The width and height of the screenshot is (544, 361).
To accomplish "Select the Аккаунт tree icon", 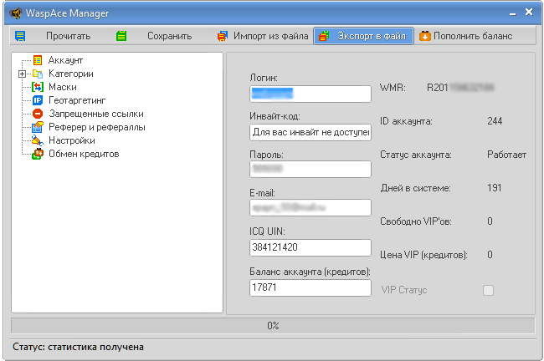I will point(37,61).
